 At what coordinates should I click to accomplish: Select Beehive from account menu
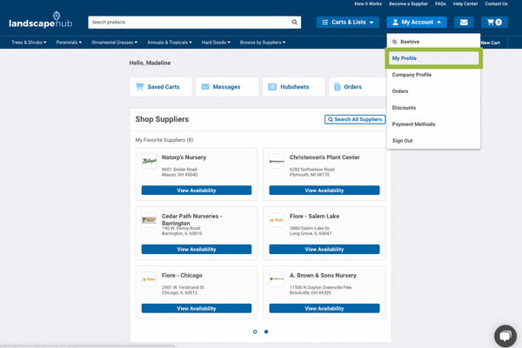433,42
